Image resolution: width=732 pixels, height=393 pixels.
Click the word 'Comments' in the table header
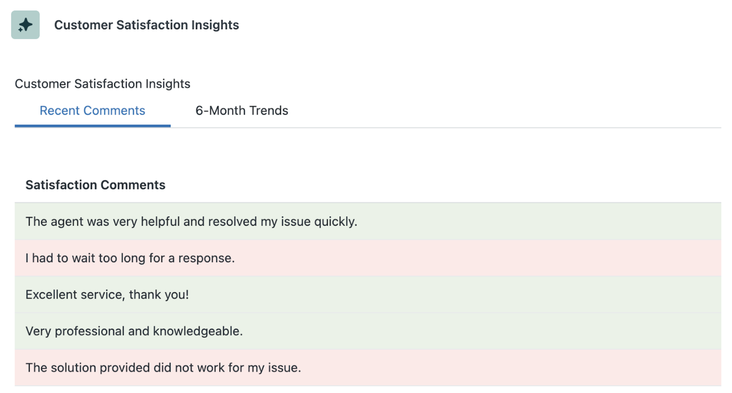tap(133, 185)
